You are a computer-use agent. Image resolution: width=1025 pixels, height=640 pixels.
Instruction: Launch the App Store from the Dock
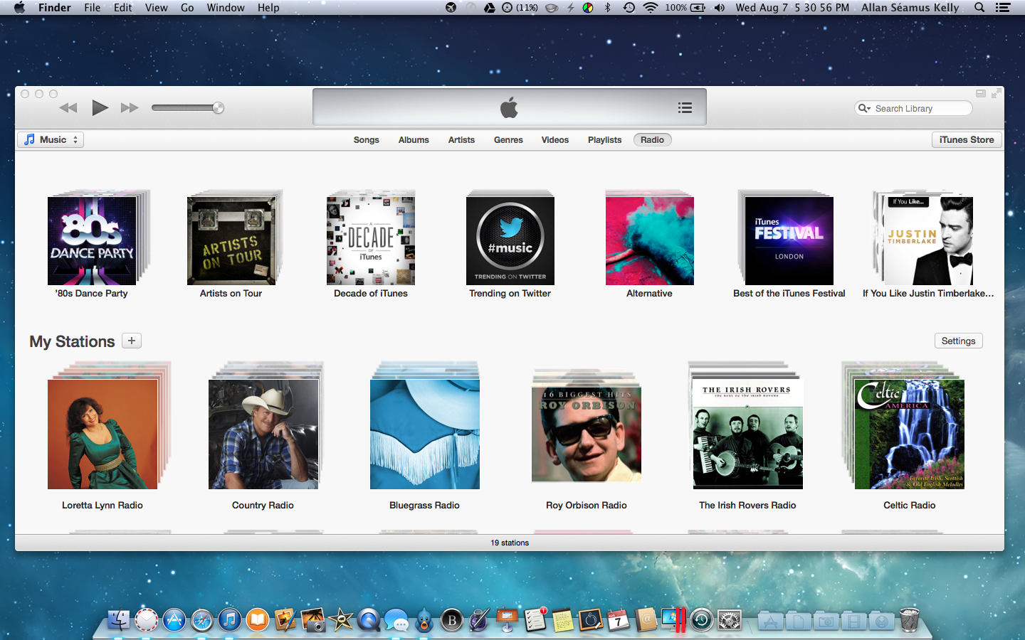[174, 620]
